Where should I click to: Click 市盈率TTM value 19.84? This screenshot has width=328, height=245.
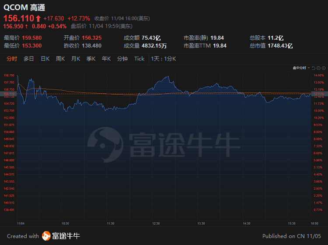[x=220, y=46]
